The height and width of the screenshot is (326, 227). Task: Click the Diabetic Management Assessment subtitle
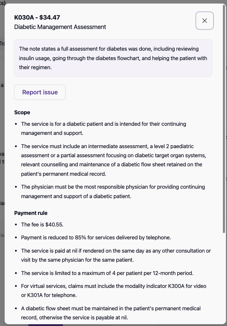pyautogui.click(x=60, y=27)
